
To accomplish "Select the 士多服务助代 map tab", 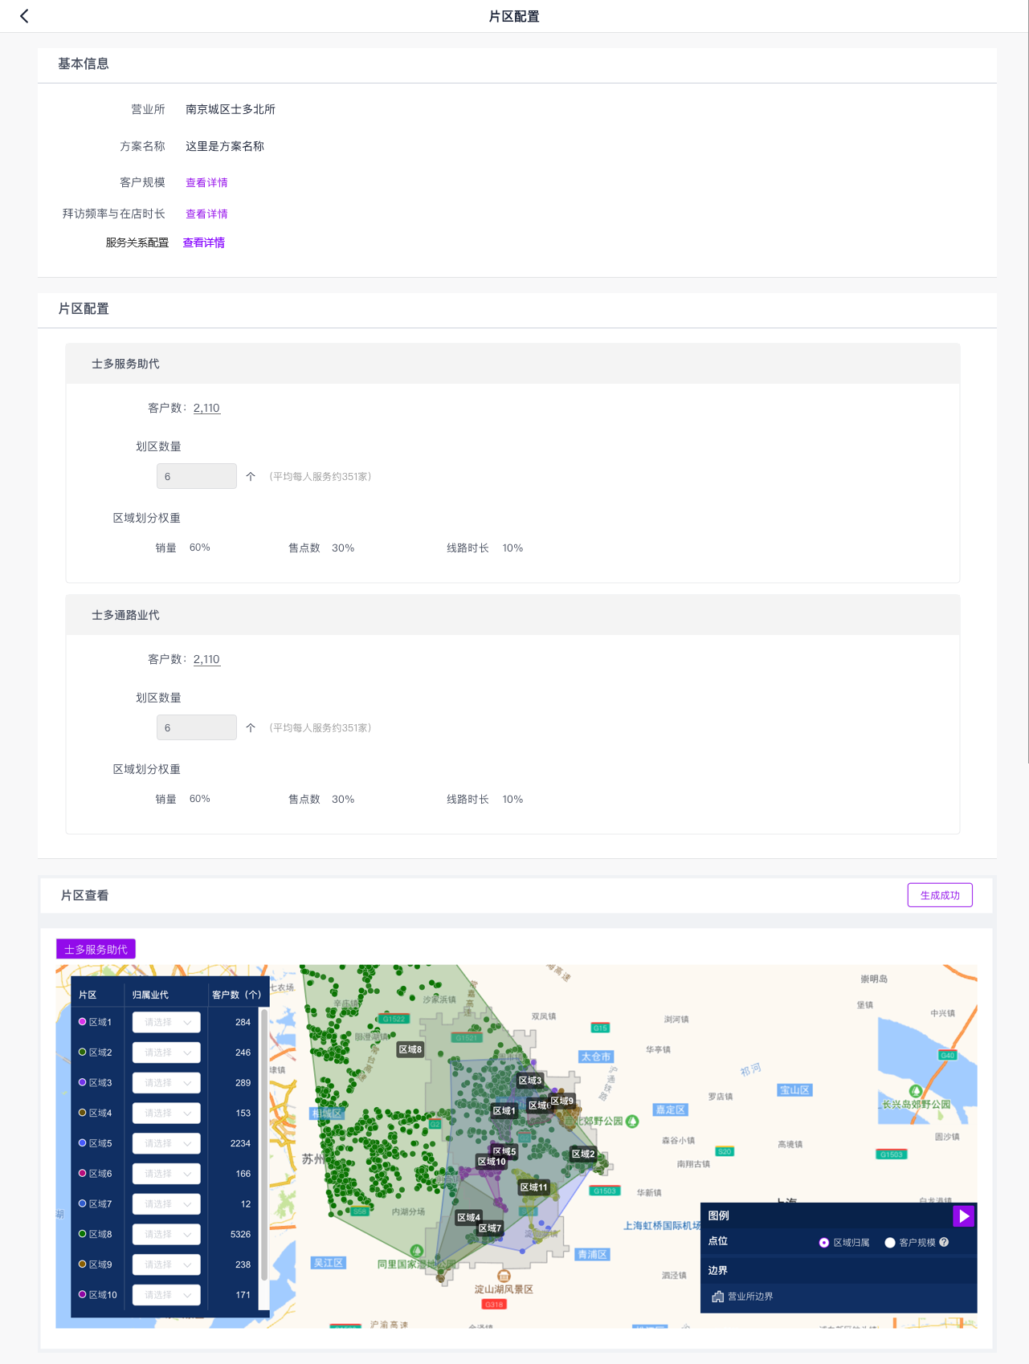I will click(x=96, y=949).
